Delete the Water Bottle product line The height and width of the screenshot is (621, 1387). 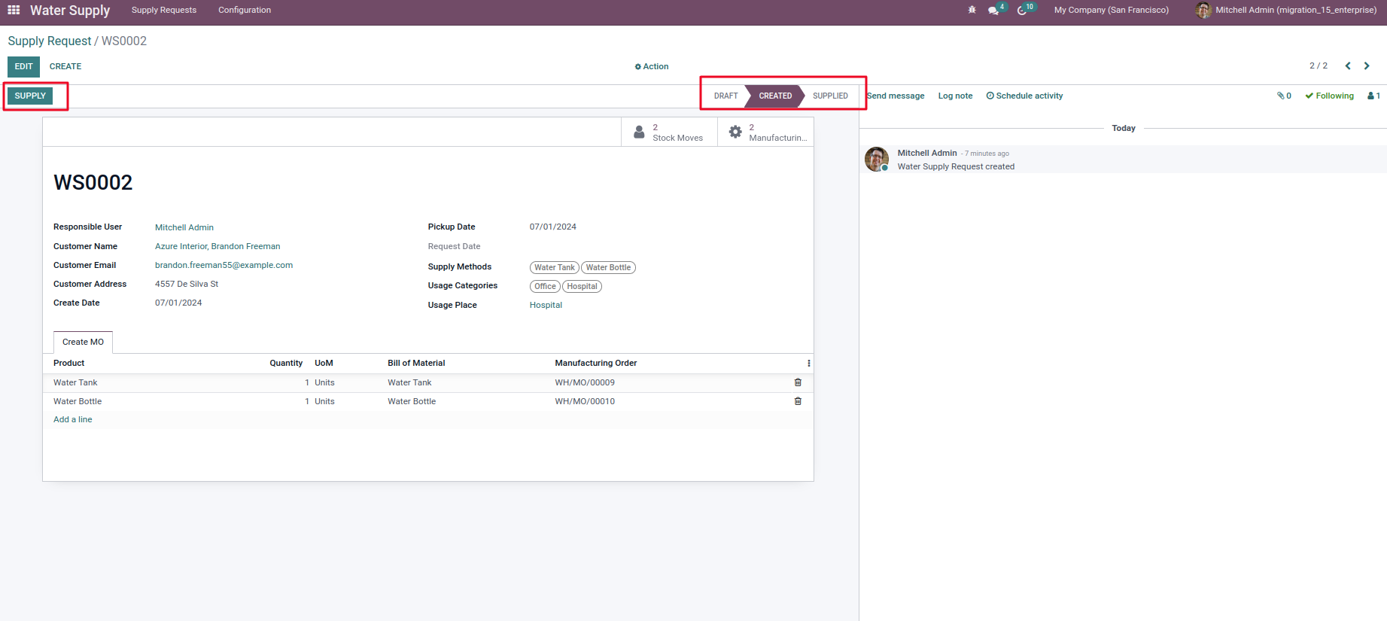pos(798,401)
